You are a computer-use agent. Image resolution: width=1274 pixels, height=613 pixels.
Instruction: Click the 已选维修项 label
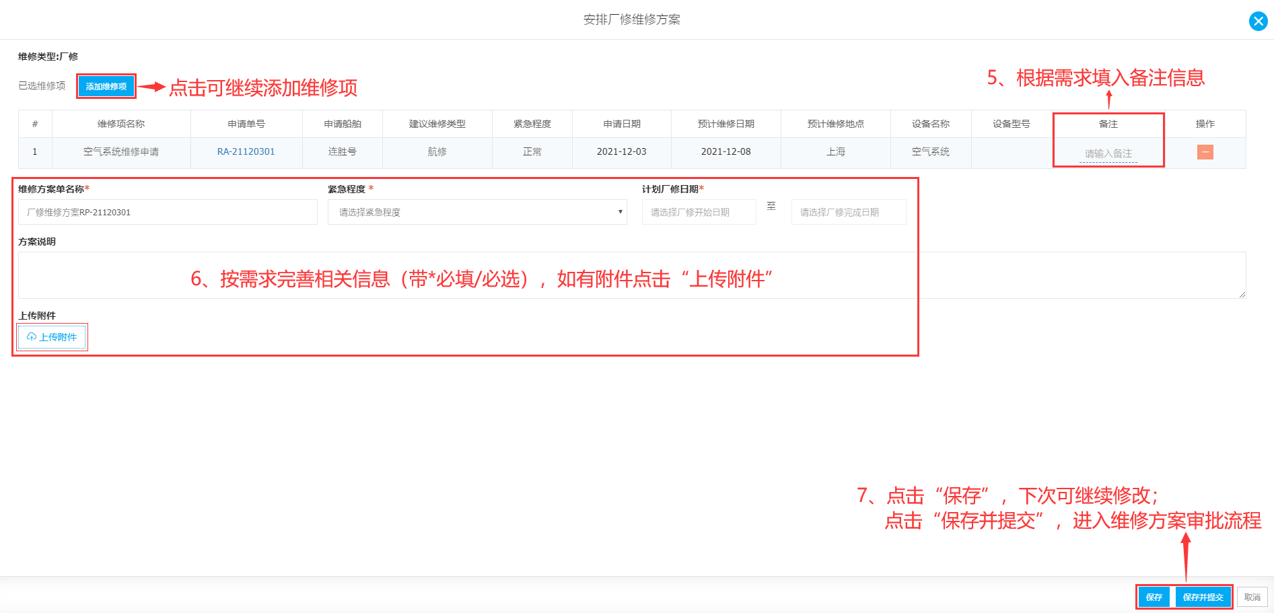click(x=42, y=85)
